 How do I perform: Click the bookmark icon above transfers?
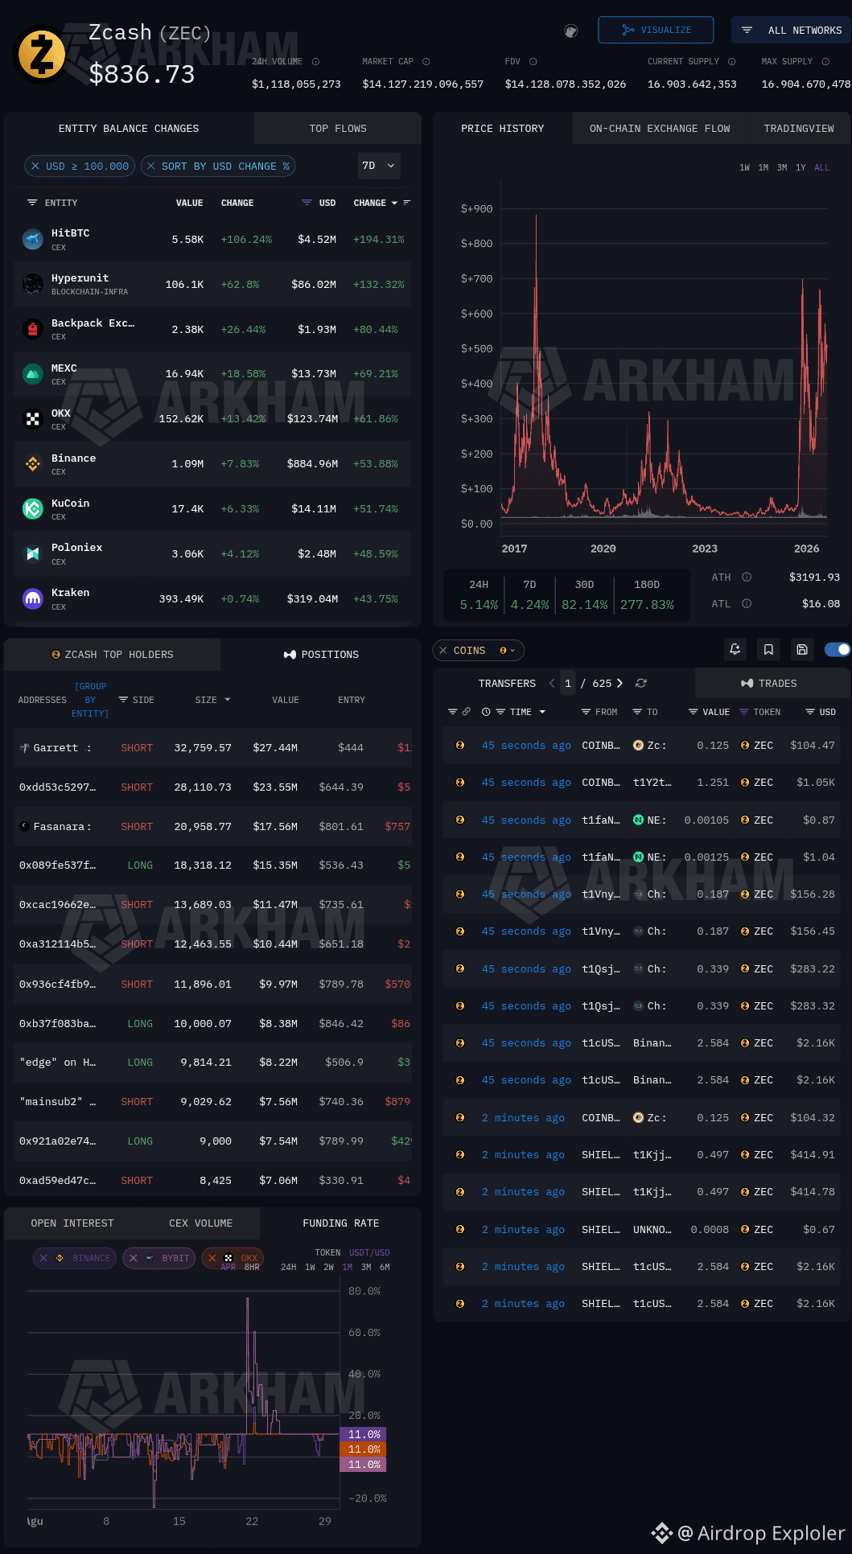(768, 649)
